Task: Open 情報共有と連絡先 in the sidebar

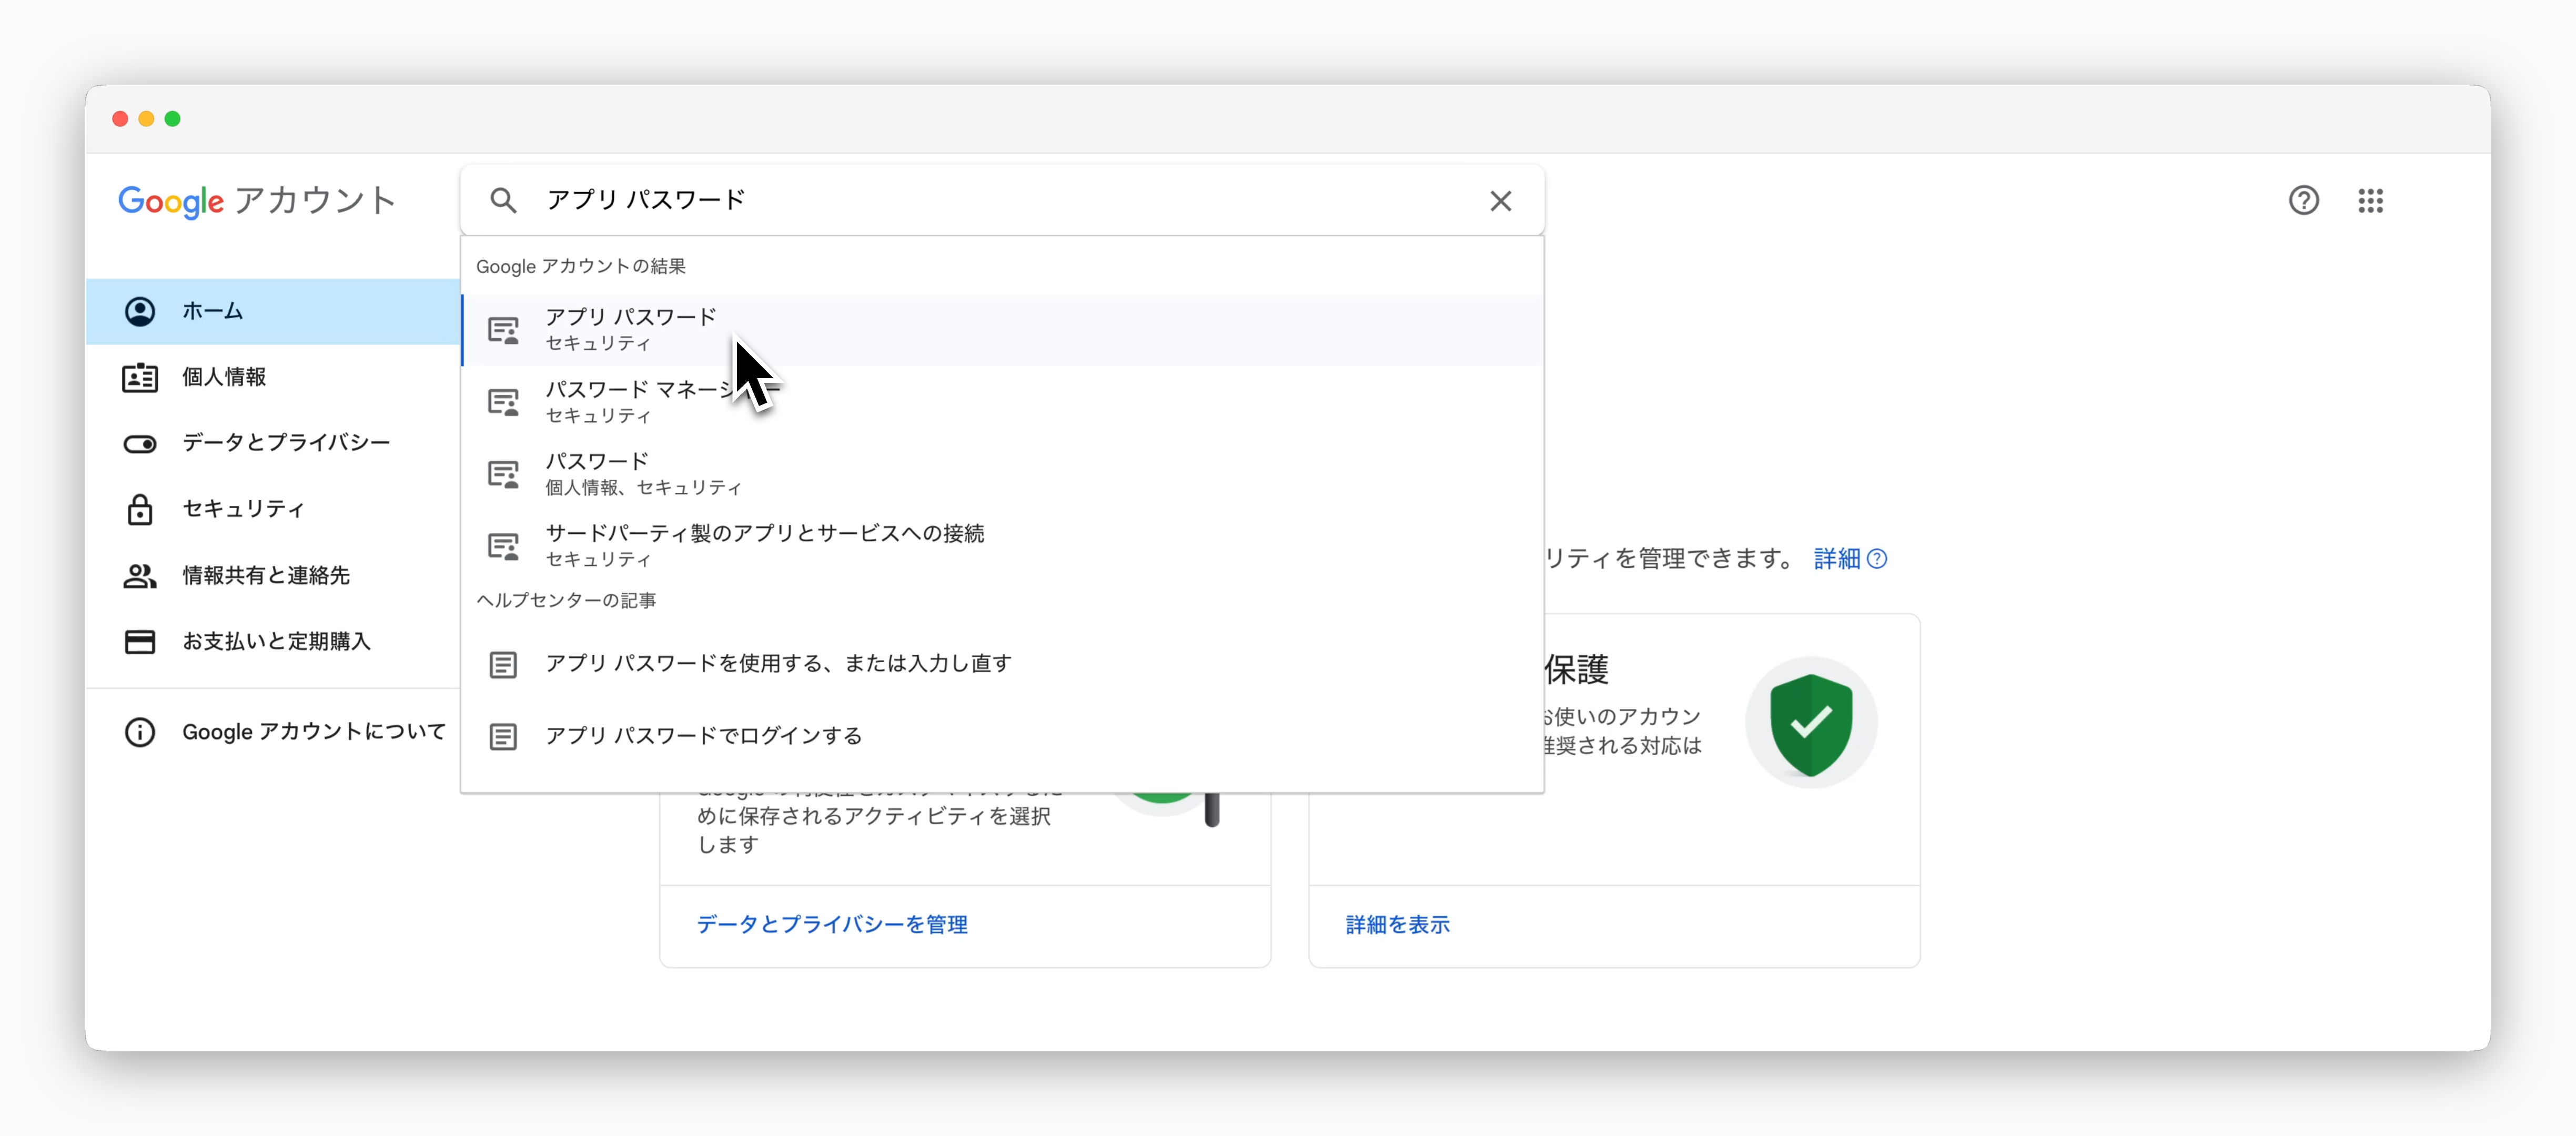Action: coord(273,575)
